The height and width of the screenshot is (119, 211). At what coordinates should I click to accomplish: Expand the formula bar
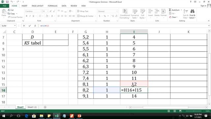209,26
